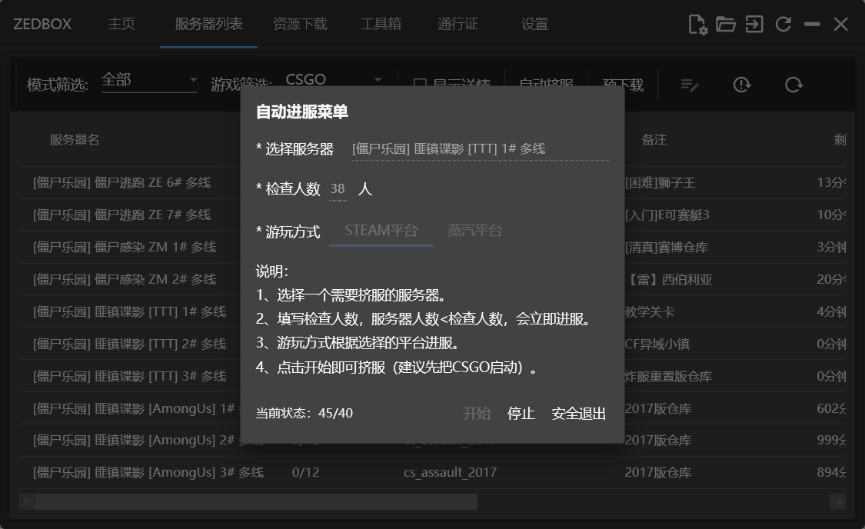Open the 通行证 tab
Viewport: 865px width, 529px height.
click(458, 25)
